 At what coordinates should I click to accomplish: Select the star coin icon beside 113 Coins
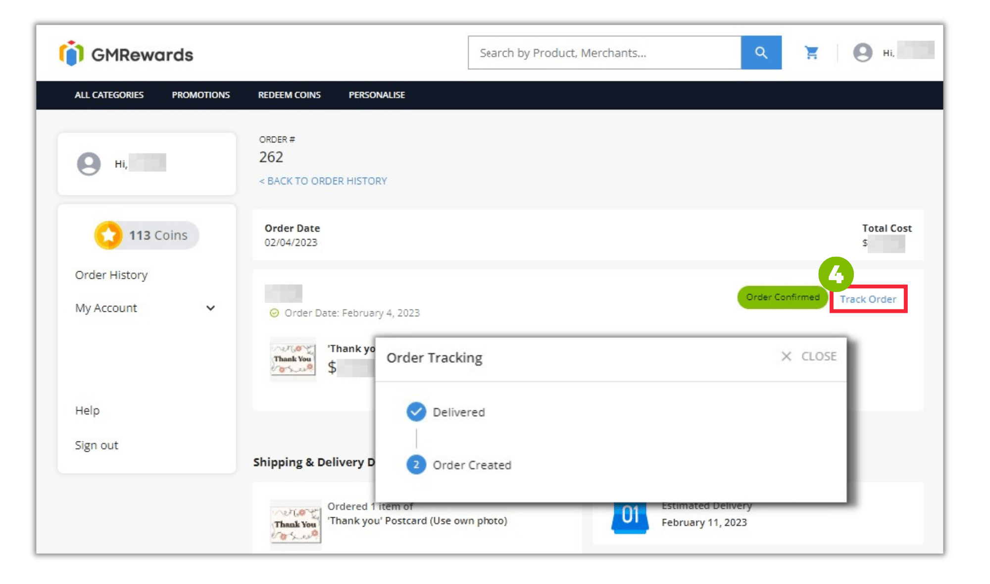(110, 235)
